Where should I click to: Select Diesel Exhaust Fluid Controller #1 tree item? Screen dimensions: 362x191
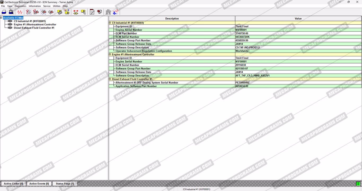[34, 28]
